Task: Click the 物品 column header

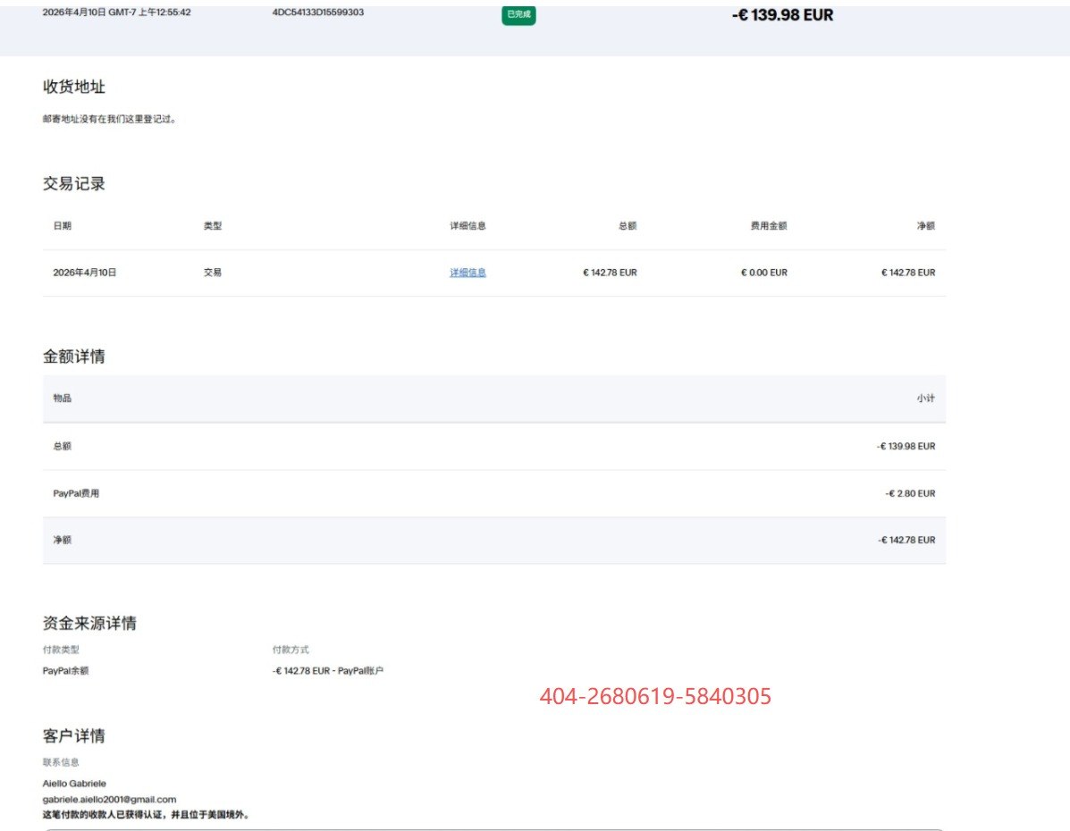Action: (x=63, y=399)
